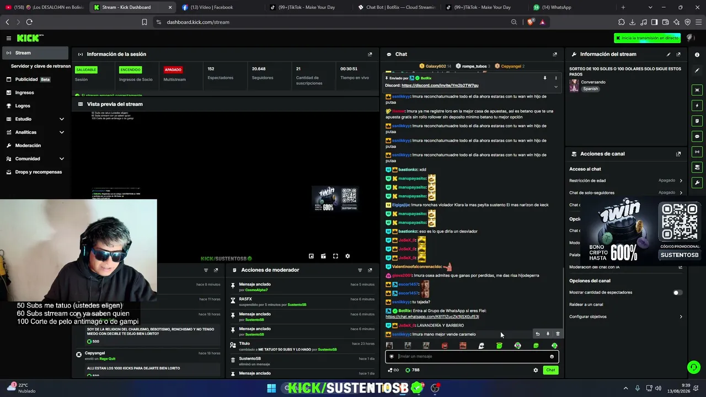This screenshot has height=397, width=706.
Task: Open the browser tab list dropdown
Action: tap(650, 7)
